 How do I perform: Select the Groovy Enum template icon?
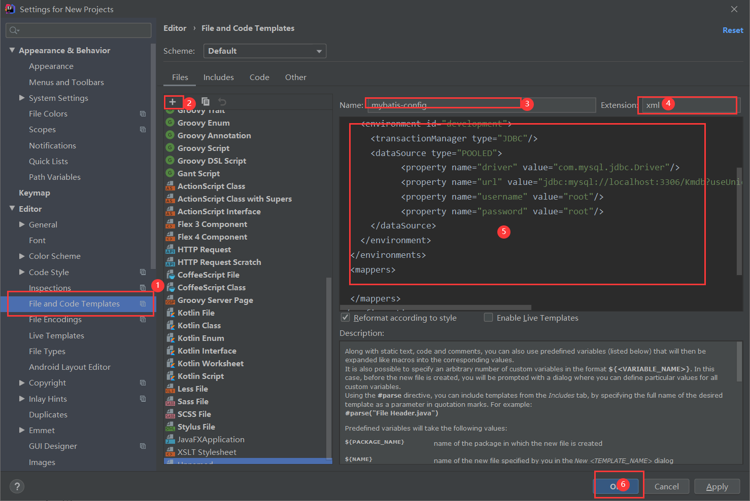point(170,122)
